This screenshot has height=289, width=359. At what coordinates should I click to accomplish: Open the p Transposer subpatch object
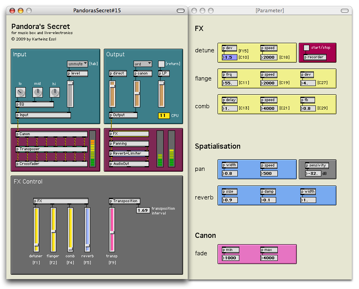pyautogui.click(x=52, y=149)
